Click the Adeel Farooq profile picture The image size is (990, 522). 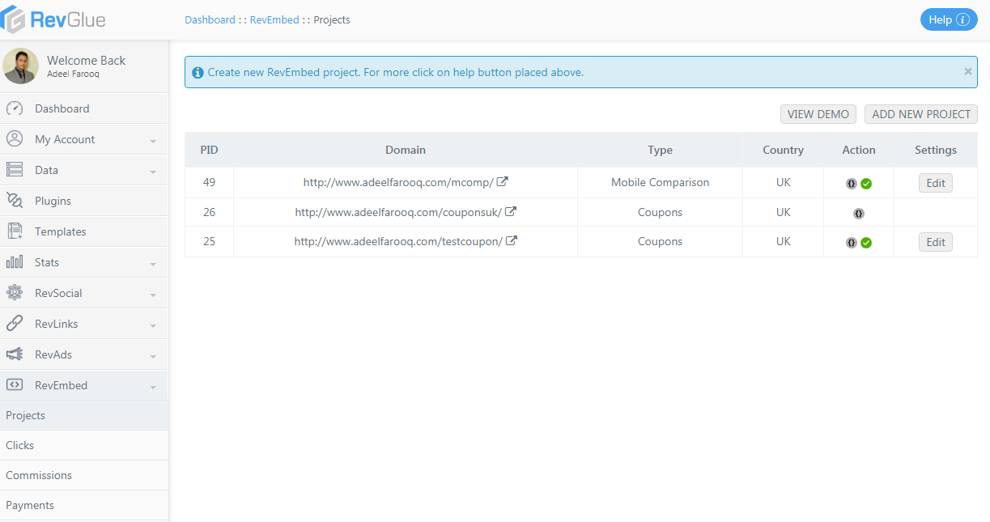click(x=21, y=66)
